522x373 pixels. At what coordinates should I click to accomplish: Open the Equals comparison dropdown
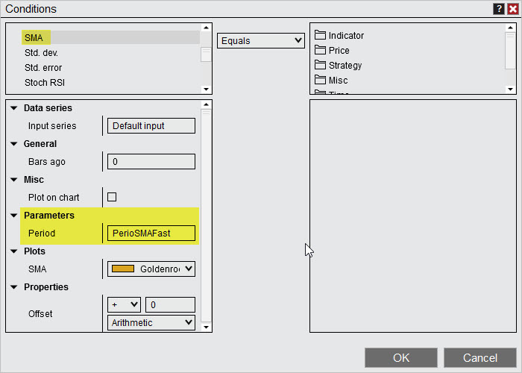261,40
